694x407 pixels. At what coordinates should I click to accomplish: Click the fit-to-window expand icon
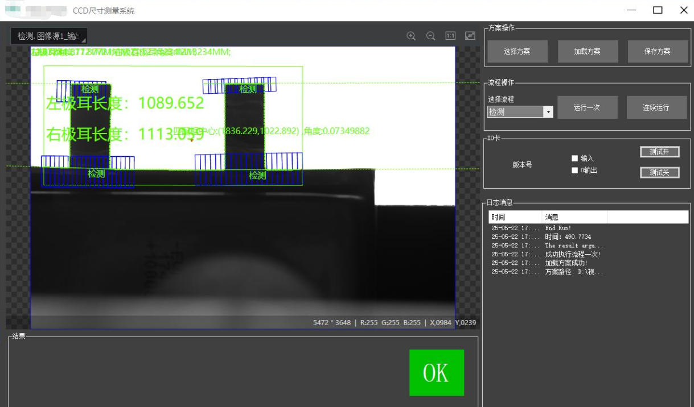click(x=470, y=36)
